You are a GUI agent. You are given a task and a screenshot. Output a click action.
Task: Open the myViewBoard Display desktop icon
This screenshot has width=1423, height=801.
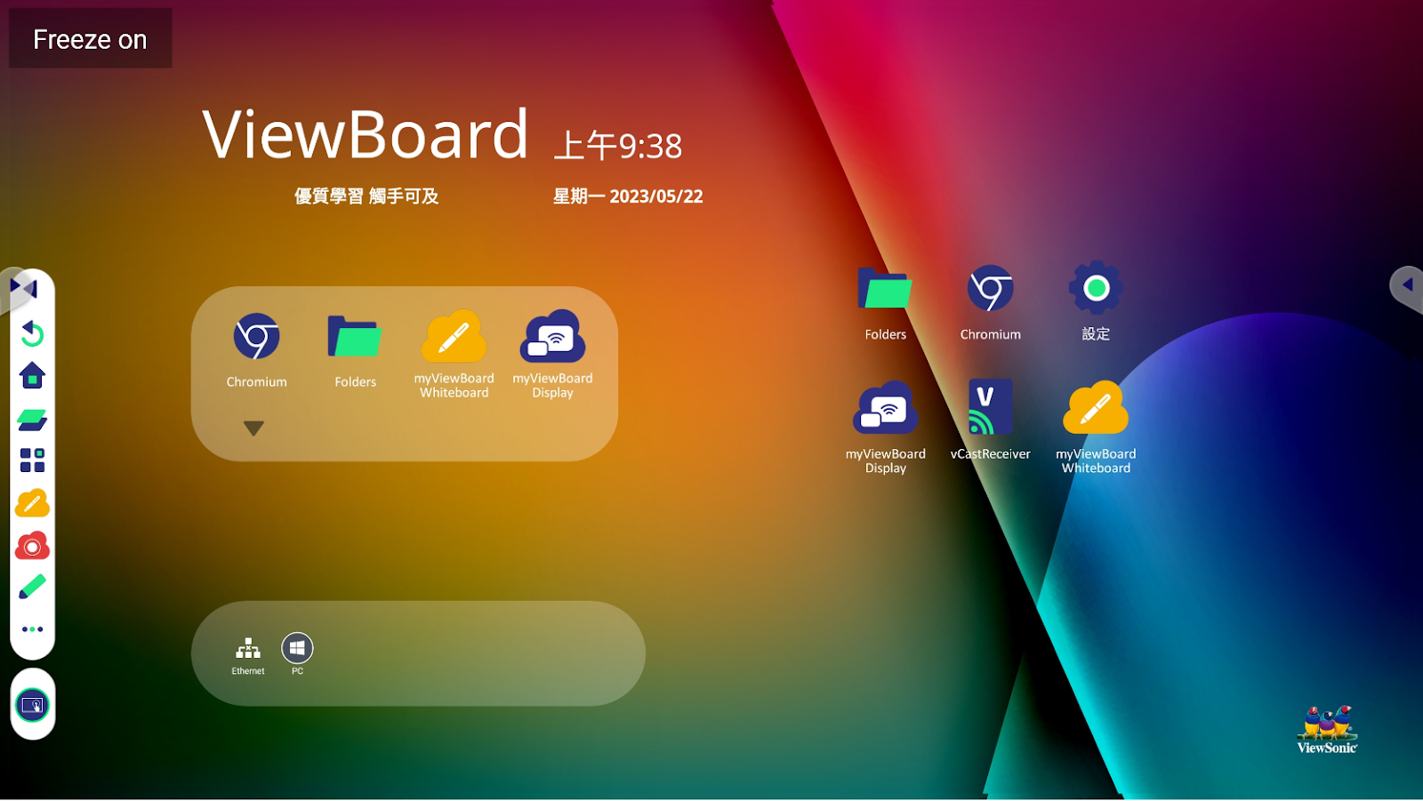tap(885, 409)
